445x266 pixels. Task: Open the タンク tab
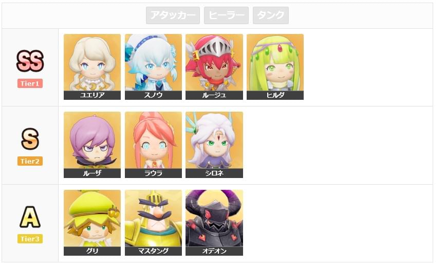tap(271, 15)
